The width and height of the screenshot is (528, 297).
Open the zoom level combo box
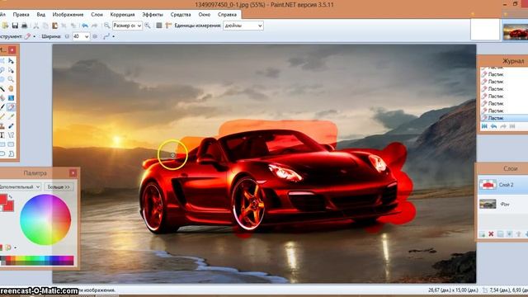[x=127, y=26]
